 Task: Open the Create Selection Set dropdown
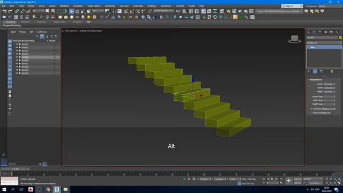click(x=163, y=11)
